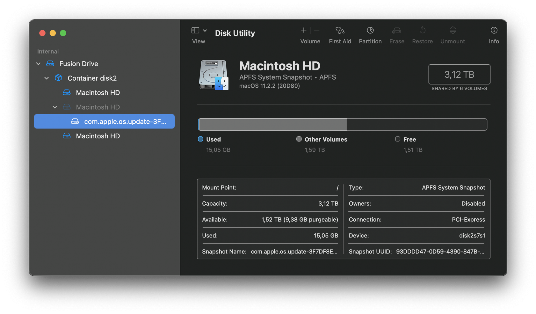Screen dimensions: 536x314
Task: Expand the View dropdown chevron
Action: [205, 31]
